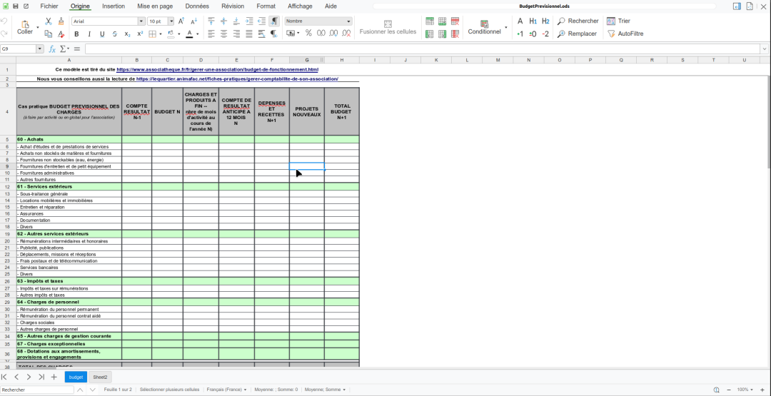
Task: Click the Undo arrow
Action: (x=4, y=21)
